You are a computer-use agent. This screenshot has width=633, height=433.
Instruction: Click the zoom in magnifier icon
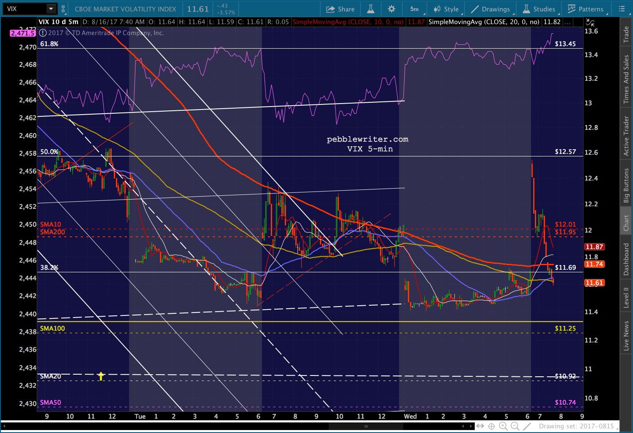click(503, 426)
